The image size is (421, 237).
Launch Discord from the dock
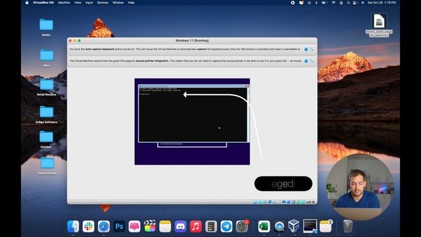[180, 226]
